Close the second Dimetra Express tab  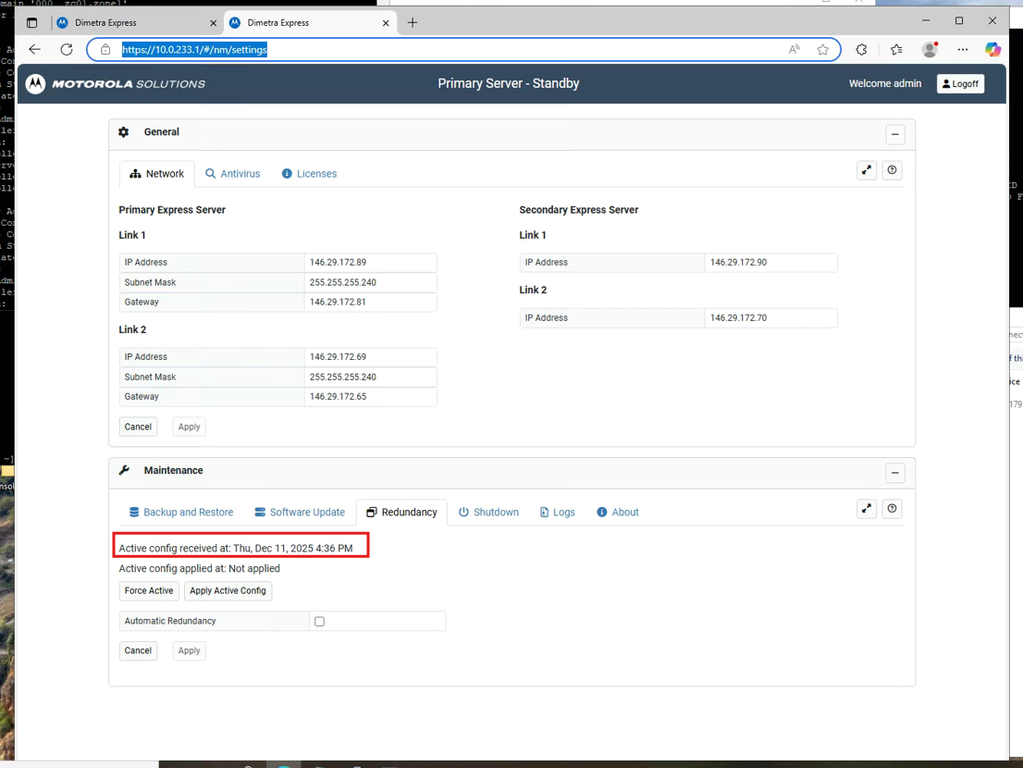point(386,23)
